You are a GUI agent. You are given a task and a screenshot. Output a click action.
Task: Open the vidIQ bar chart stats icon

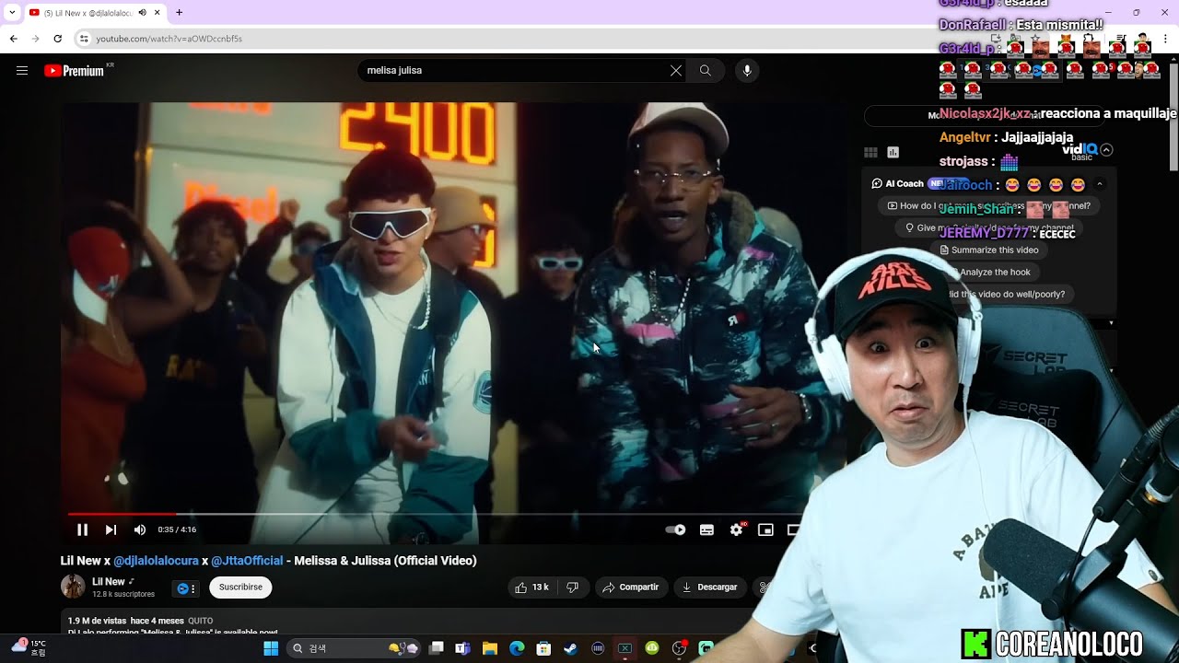click(x=893, y=153)
